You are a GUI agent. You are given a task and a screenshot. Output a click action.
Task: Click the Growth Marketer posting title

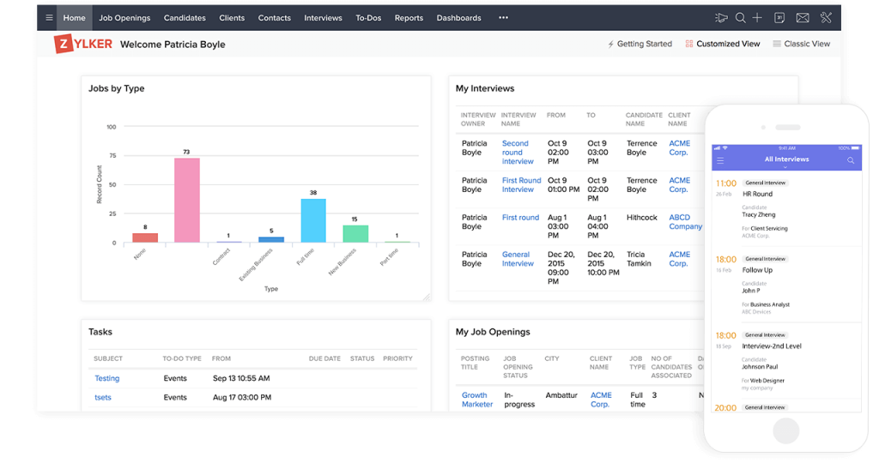click(x=477, y=400)
